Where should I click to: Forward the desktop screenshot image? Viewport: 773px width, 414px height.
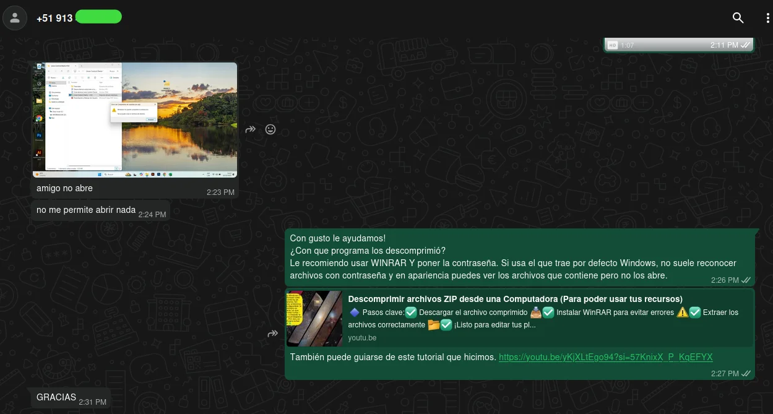tap(251, 129)
